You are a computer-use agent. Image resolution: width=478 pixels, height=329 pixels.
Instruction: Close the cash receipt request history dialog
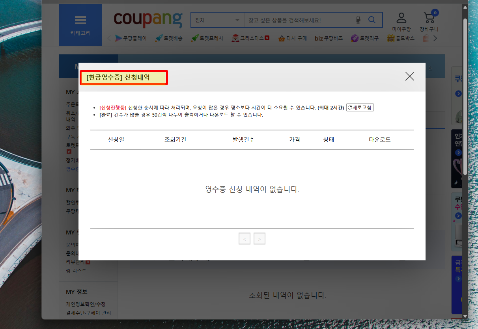tap(410, 76)
